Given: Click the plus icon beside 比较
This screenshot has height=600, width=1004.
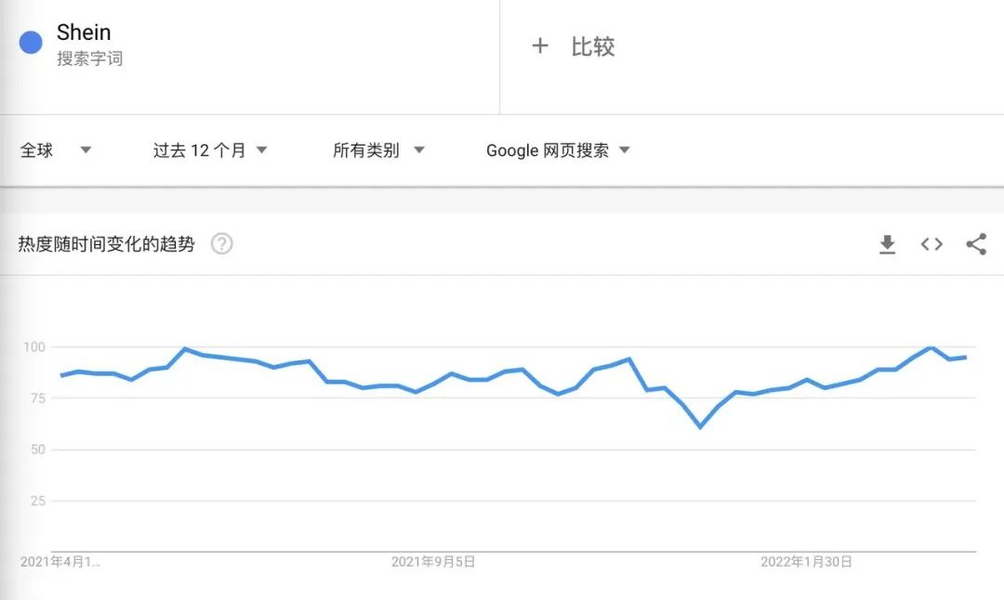Looking at the screenshot, I should click(x=540, y=46).
